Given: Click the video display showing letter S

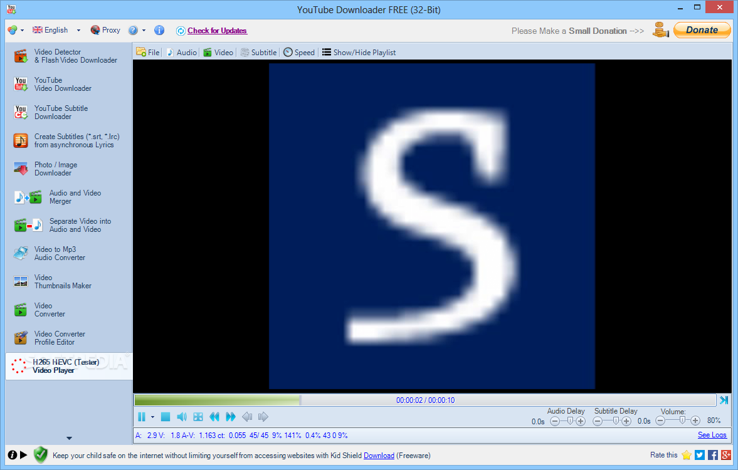Looking at the screenshot, I should (x=432, y=226).
